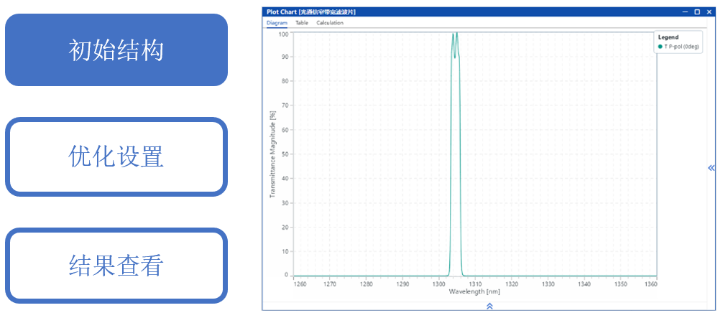Switch to the Calculation tab
Viewport: 723px width, 318px height.
(x=330, y=23)
